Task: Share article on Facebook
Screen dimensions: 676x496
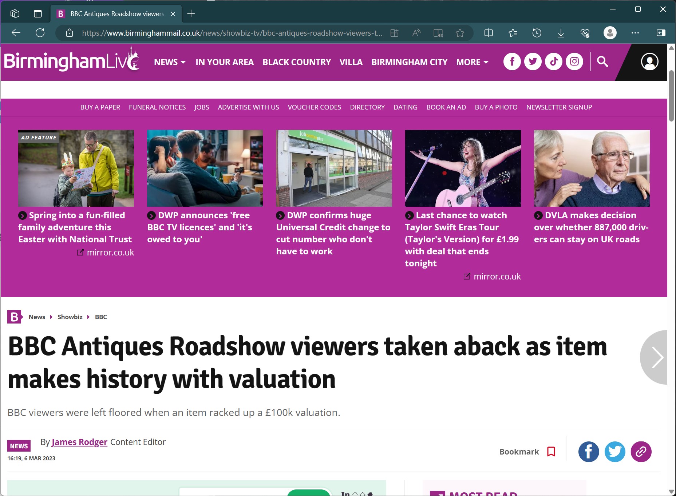Action: tap(589, 452)
